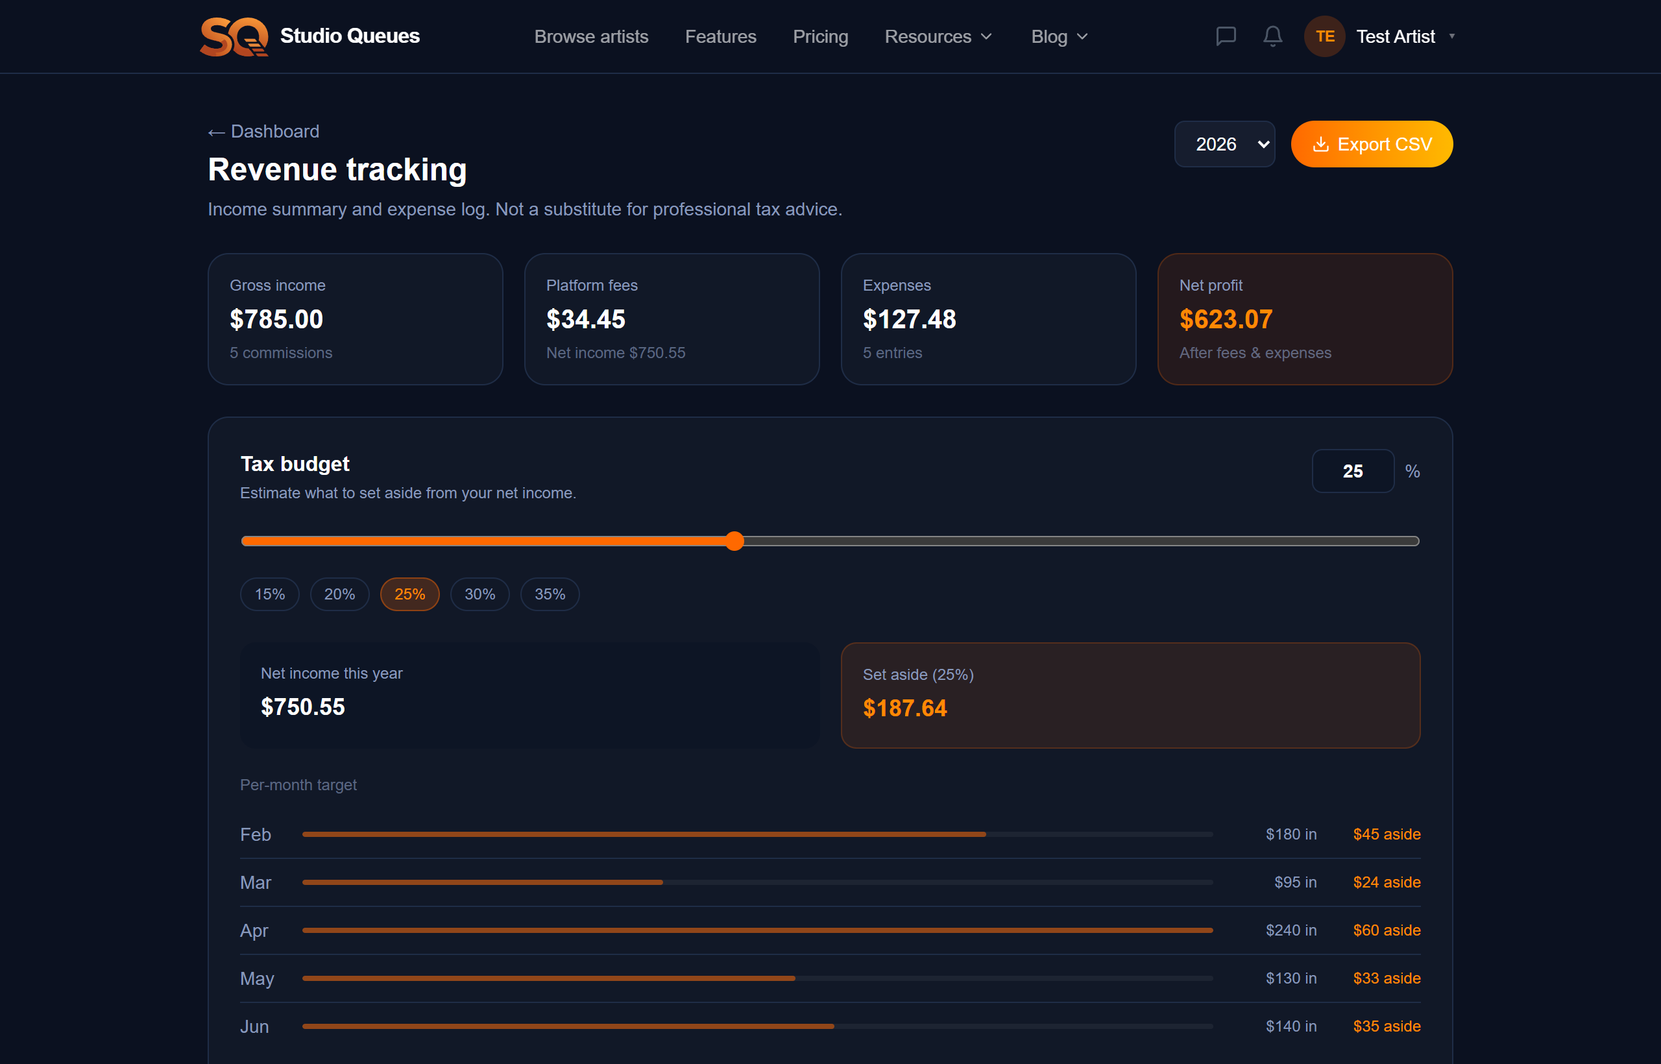Screen dimensions: 1661x1064
Task: Click the $35 aside value for Jun
Action: 1386,1026
